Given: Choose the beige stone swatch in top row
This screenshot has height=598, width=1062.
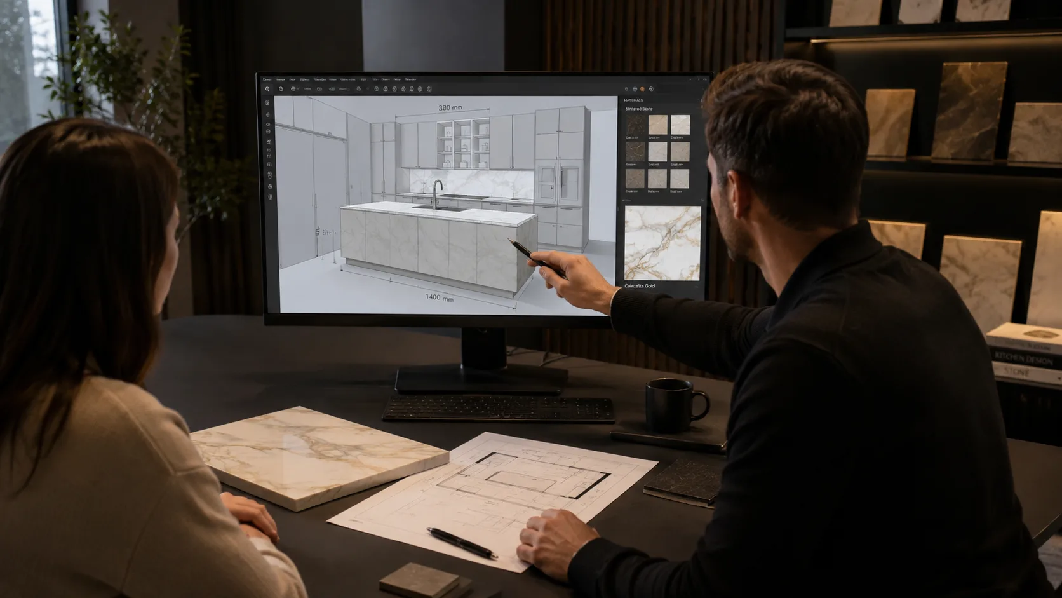Looking at the screenshot, I should (x=657, y=124).
